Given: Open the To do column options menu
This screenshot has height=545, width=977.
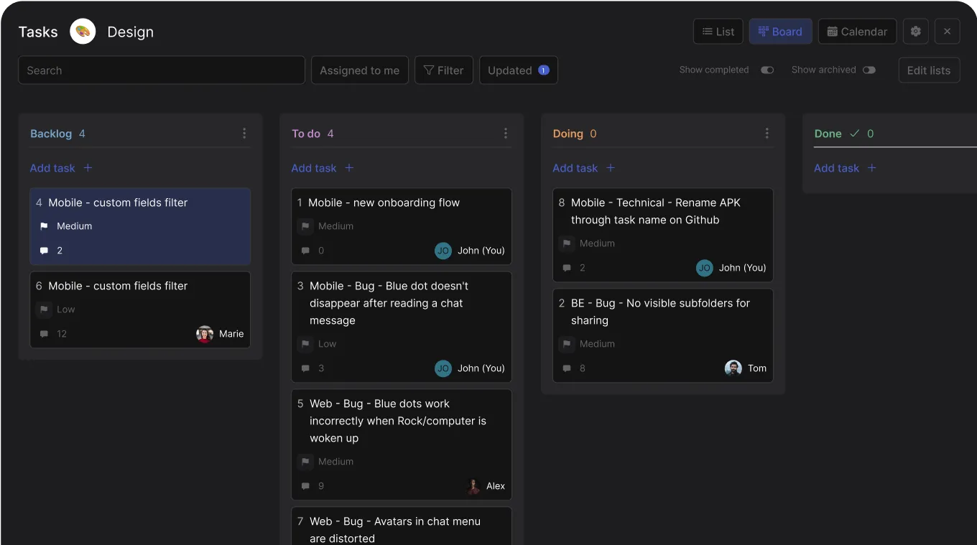Looking at the screenshot, I should [506, 133].
